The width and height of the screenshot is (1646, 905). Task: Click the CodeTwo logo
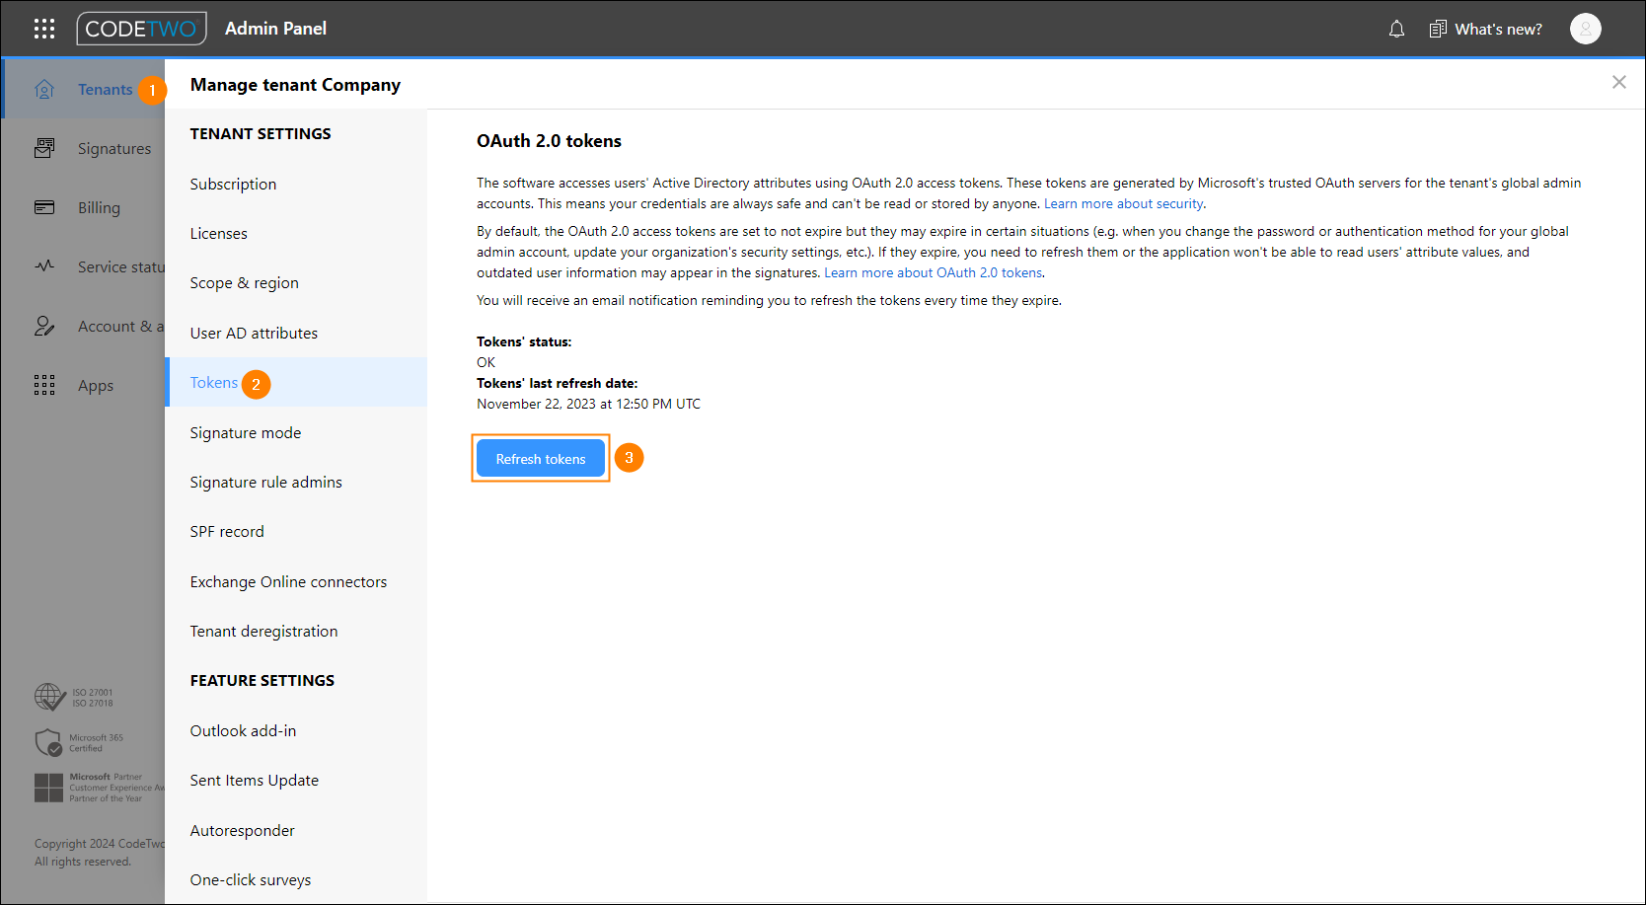[x=142, y=29]
